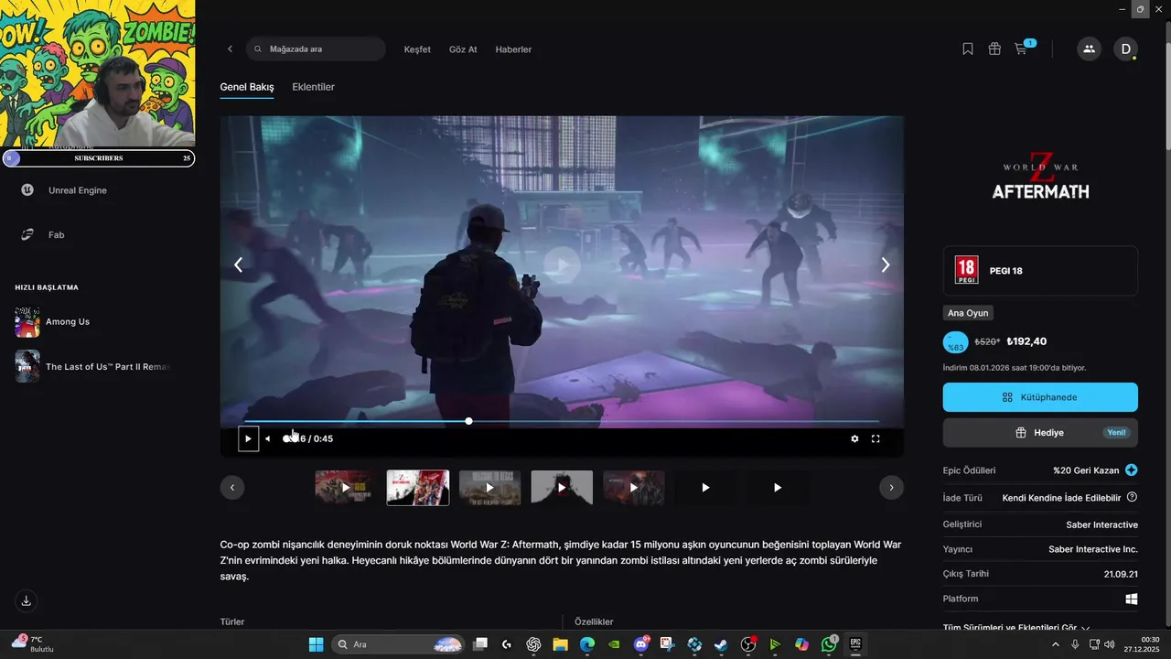The image size is (1171, 659).
Task: Seek the trailer progress bar handle
Action: click(x=468, y=421)
